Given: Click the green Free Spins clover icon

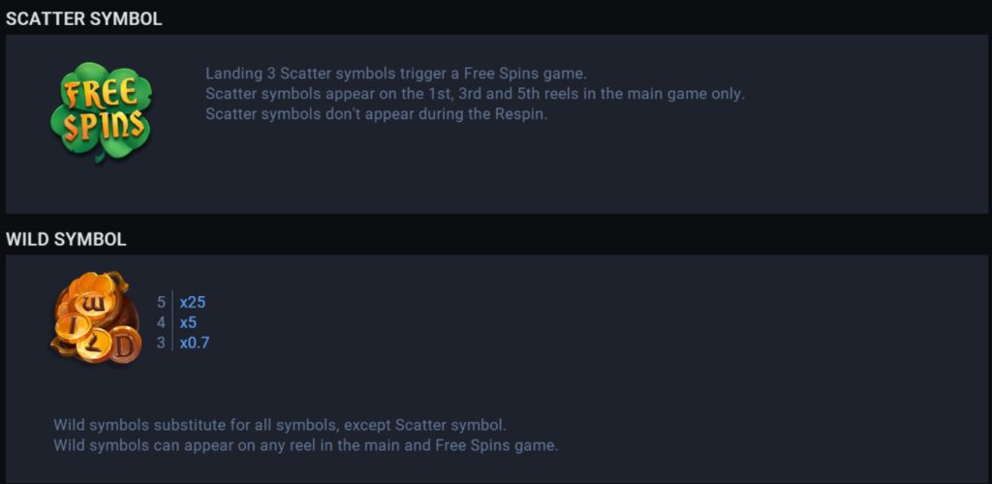Looking at the screenshot, I should (101, 112).
